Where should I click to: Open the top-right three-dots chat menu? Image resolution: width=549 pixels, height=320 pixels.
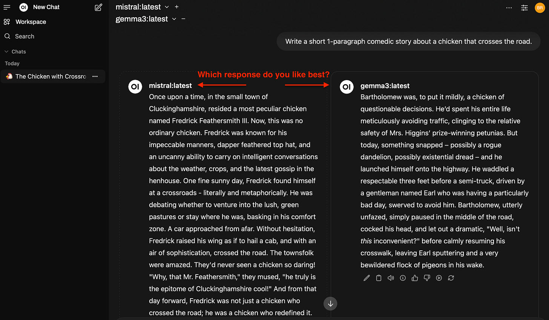(509, 8)
